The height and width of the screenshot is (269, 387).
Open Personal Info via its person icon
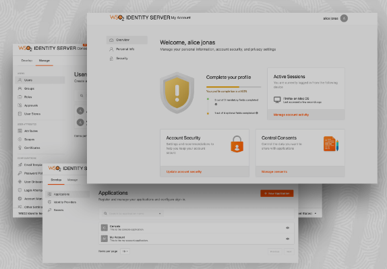point(111,49)
